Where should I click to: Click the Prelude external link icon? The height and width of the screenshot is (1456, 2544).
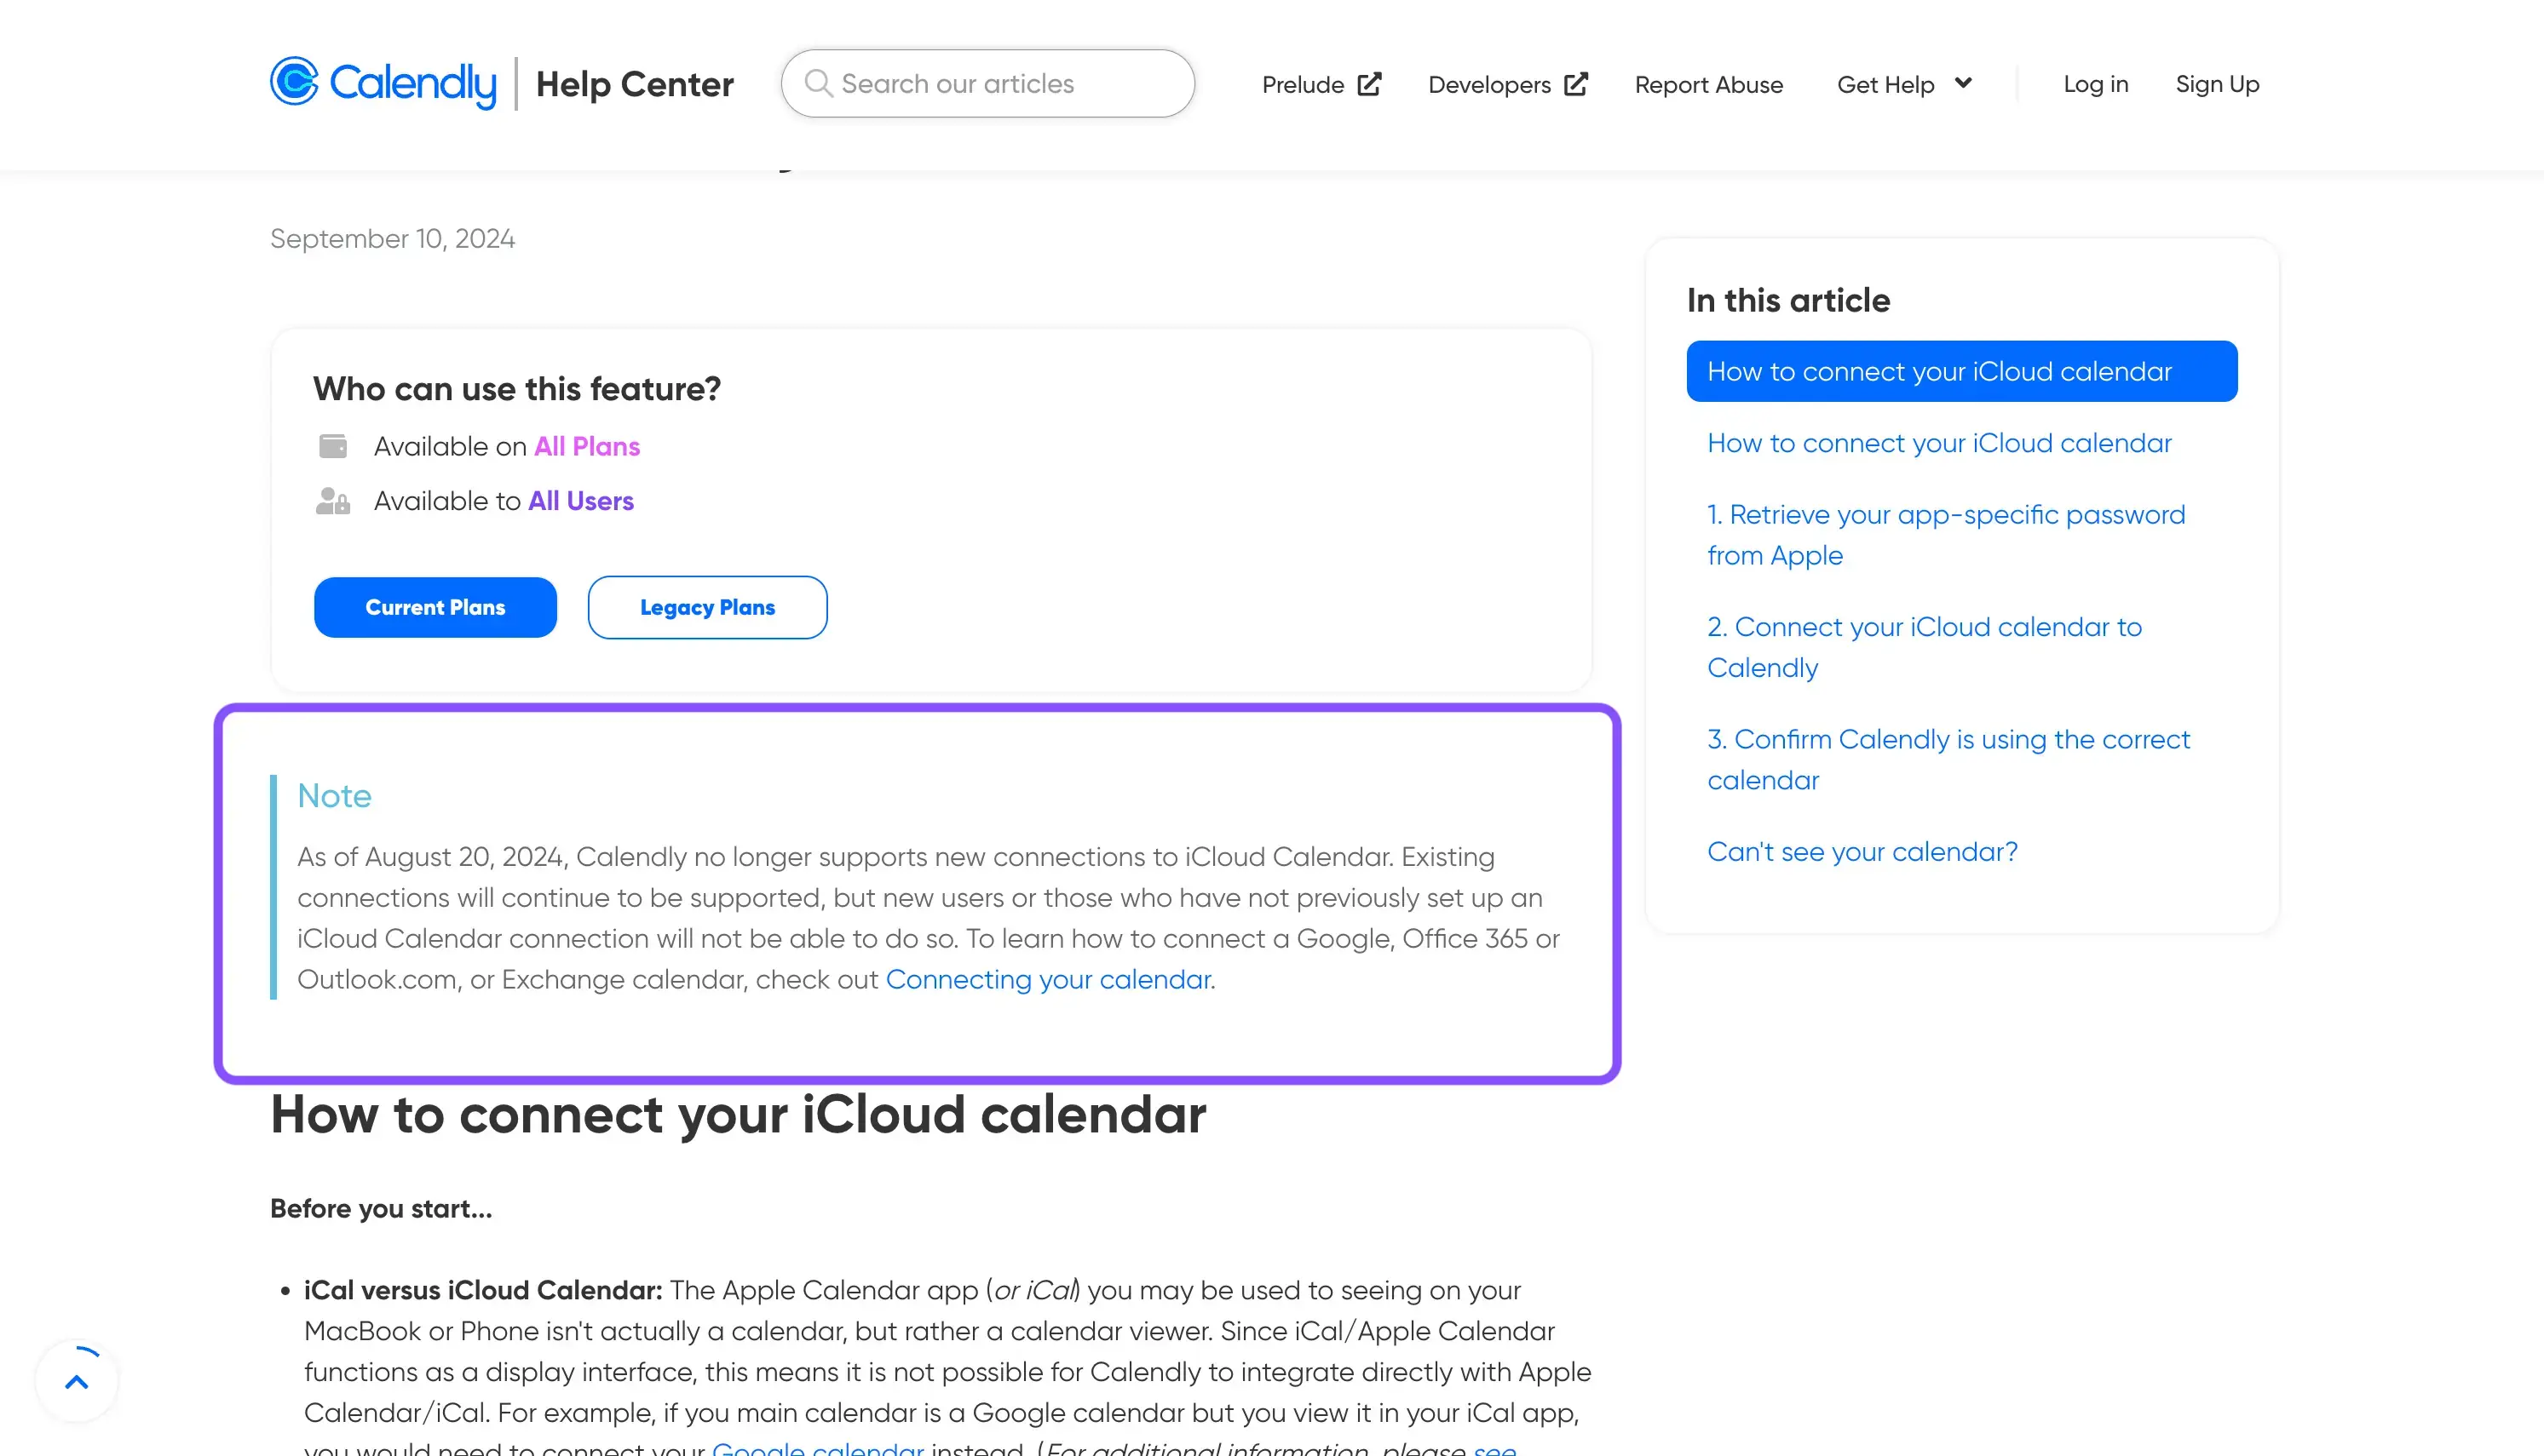click(x=1367, y=83)
